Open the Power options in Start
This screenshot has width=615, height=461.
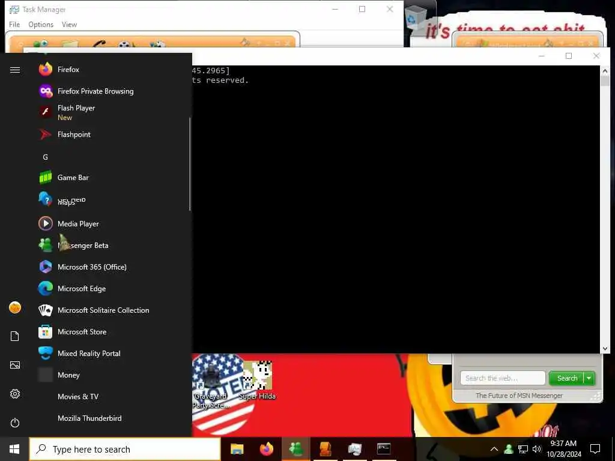(15, 423)
